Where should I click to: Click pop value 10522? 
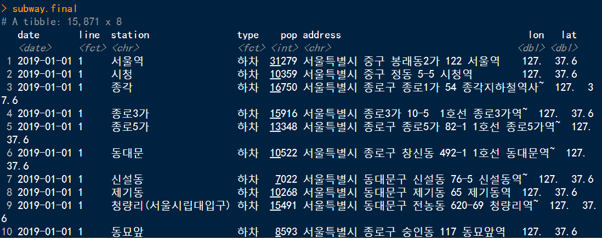tap(283, 153)
